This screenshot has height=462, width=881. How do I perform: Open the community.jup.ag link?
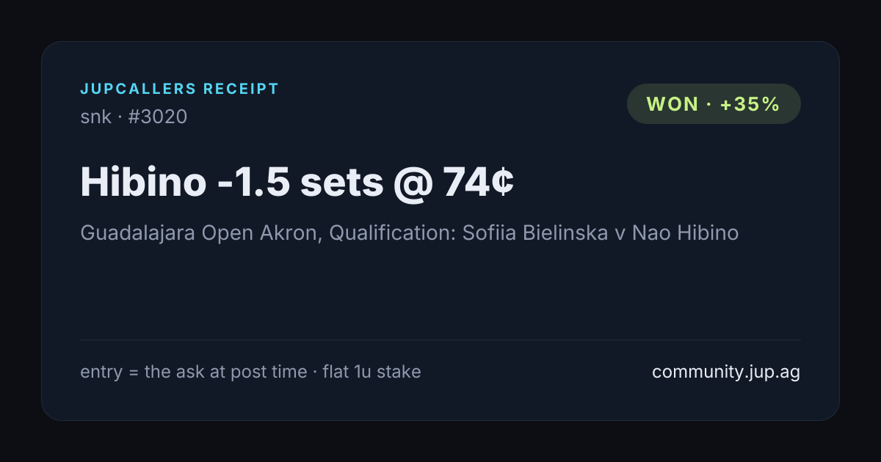click(x=726, y=372)
